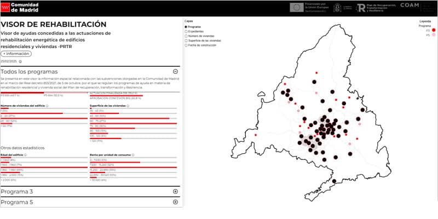Select the Fecha de construcción layer

point(186,45)
